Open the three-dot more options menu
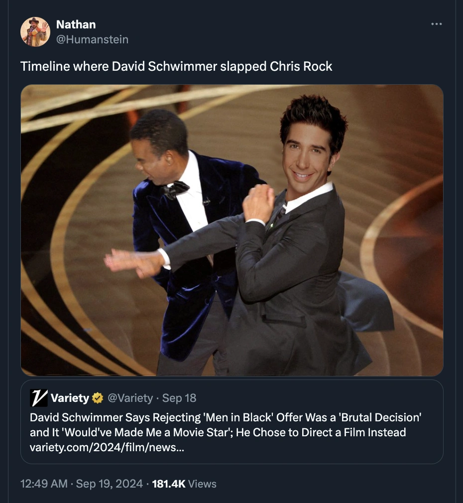This screenshot has height=503, width=463. 437,24
